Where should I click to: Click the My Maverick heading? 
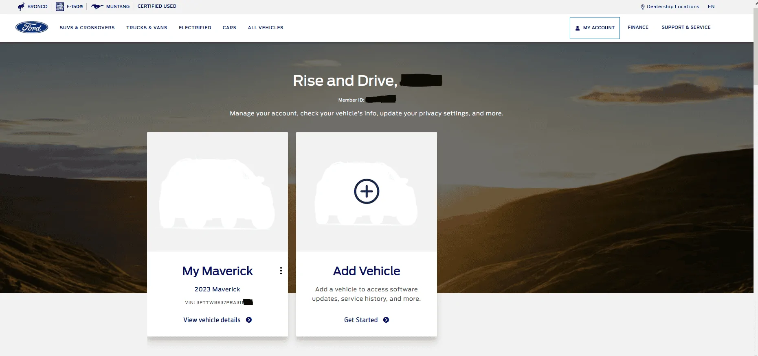tap(218, 271)
